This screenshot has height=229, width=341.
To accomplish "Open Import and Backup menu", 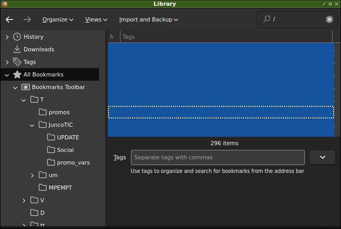I will [149, 19].
